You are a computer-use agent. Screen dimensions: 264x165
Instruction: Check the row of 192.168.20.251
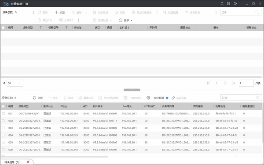coord(3,128)
